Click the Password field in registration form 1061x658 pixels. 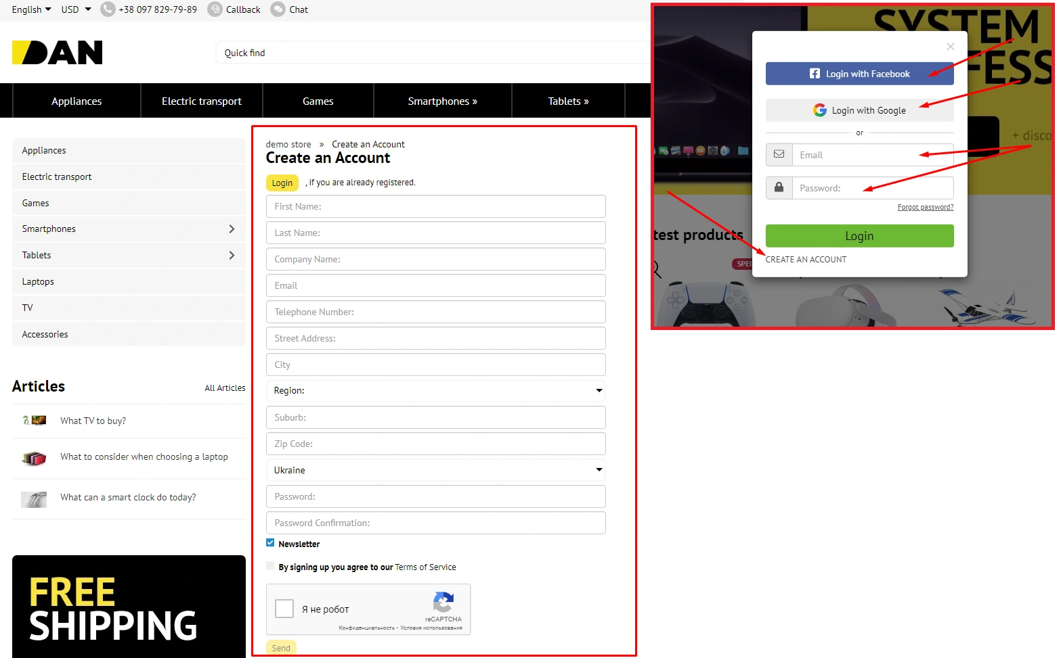pos(436,496)
